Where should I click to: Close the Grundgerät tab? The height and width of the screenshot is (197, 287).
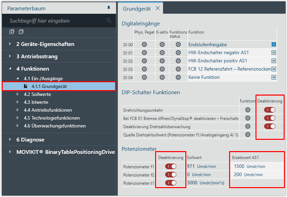pos(158,9)
